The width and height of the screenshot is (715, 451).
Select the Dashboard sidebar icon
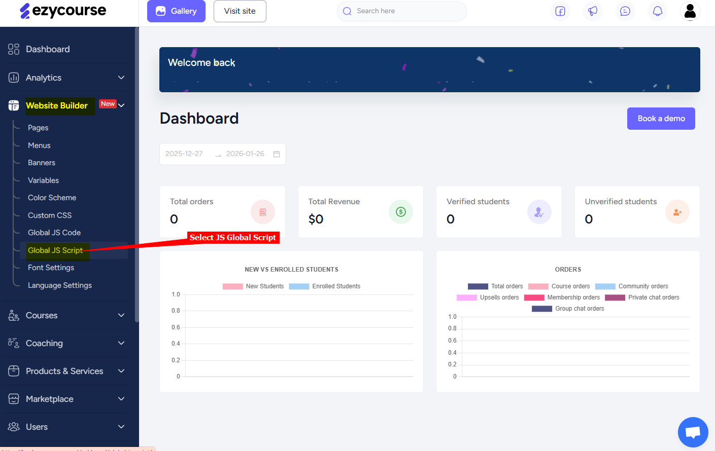coord(13,49)
